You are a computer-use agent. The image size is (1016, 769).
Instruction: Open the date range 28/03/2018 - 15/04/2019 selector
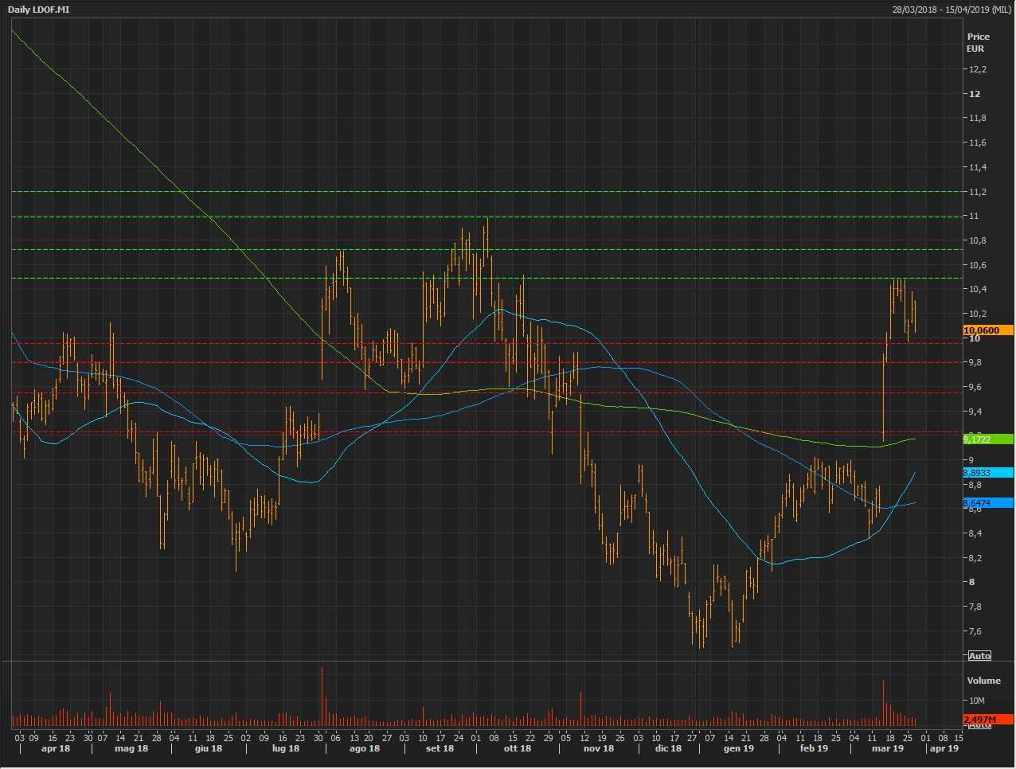pos(952,9)
